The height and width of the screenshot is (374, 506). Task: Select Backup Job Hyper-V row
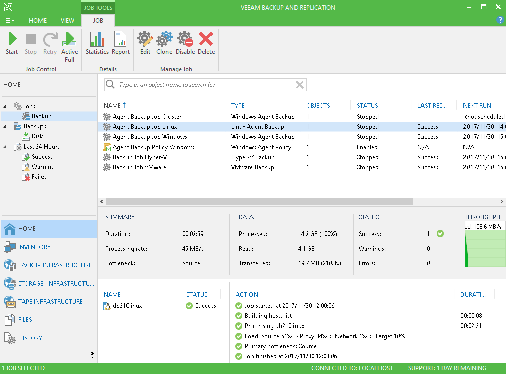302,157
